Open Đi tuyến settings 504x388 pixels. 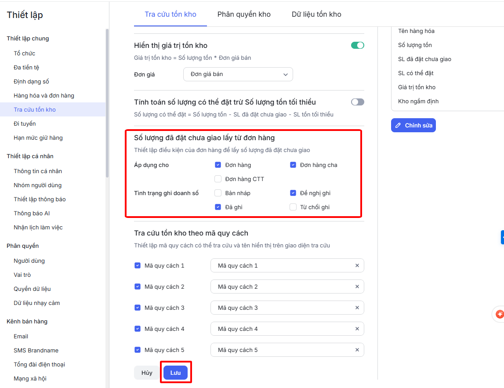[x=25, y=124]
